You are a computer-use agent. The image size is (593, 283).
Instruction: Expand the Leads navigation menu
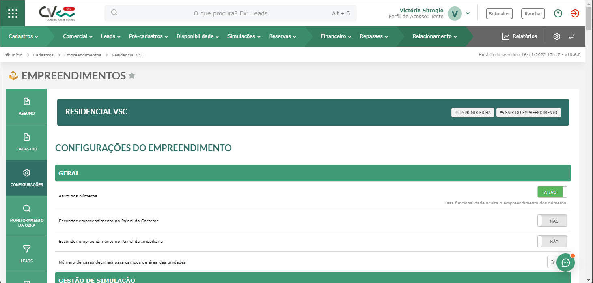(x=111, y=36)
